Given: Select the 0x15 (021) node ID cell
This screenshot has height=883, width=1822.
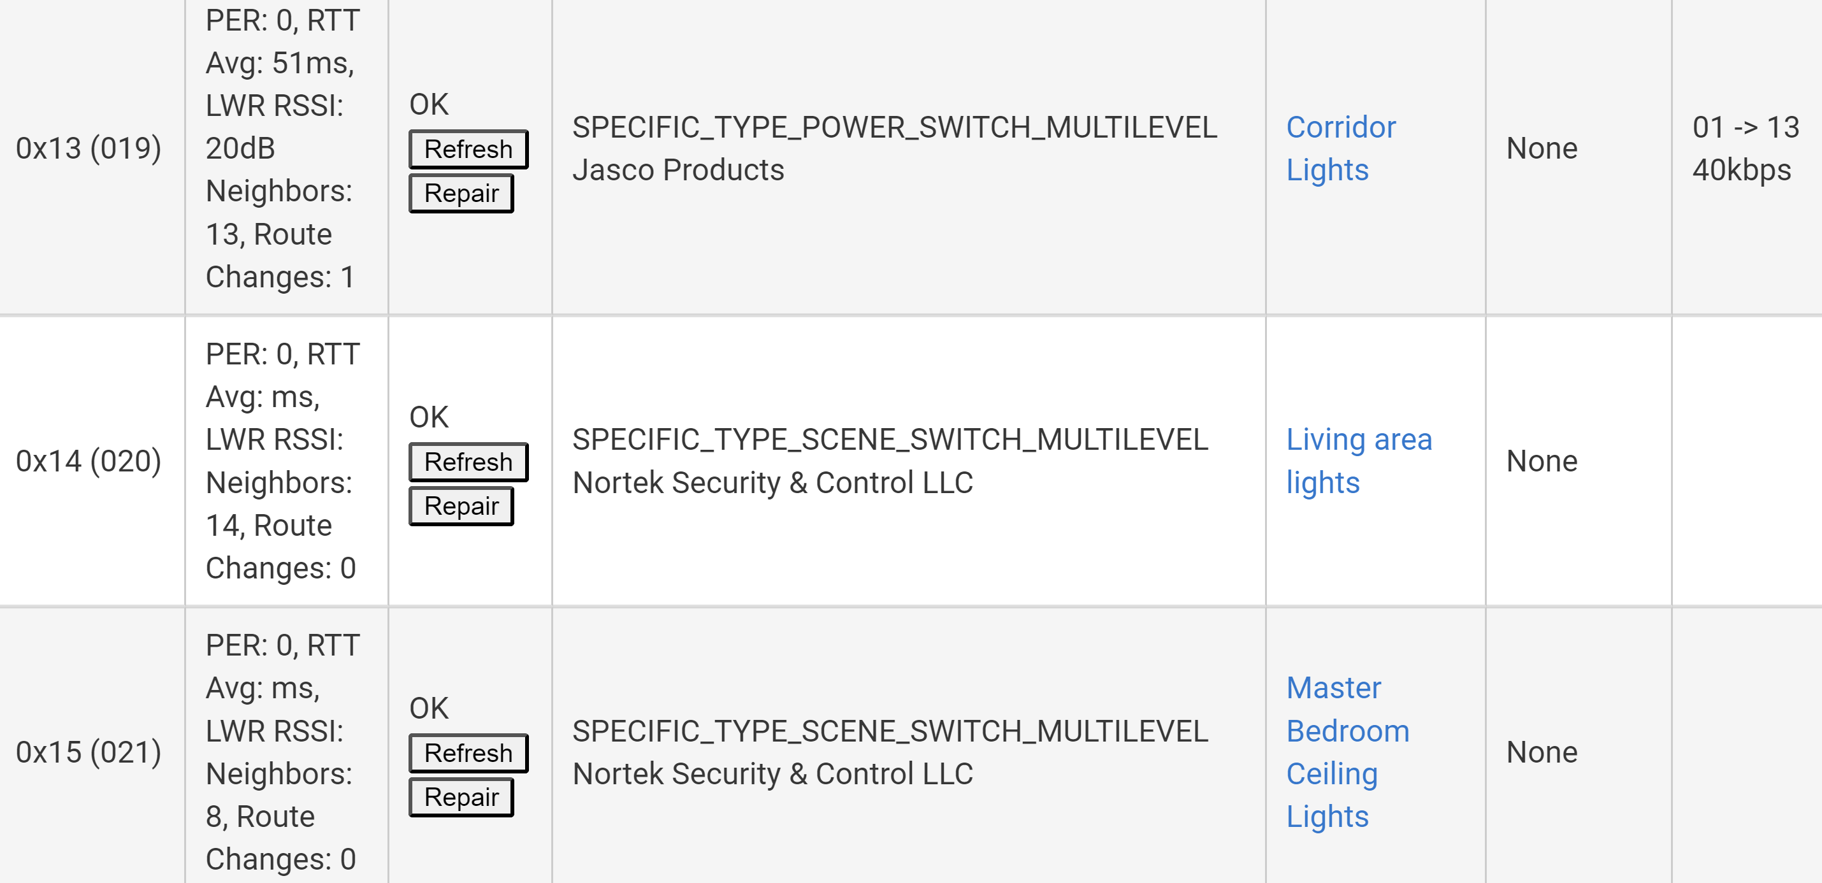Looking at the screenshot, I should tap(89, 752).
